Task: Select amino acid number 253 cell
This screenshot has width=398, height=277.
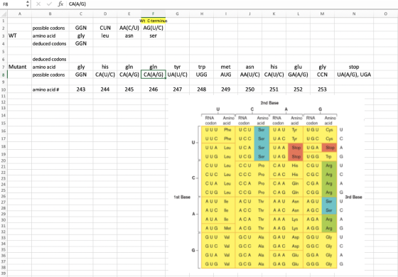Action: point(322,89)
